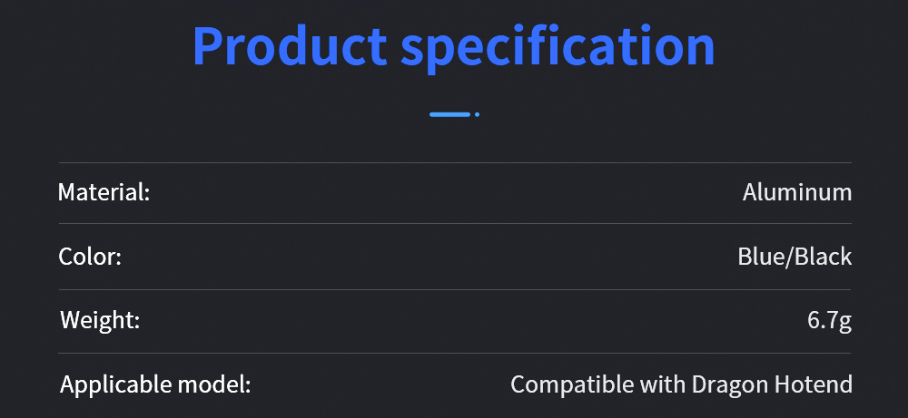Screen dimensions: 908x418
Task: Click the word "specification" in the title
Action: coord(558,47)
